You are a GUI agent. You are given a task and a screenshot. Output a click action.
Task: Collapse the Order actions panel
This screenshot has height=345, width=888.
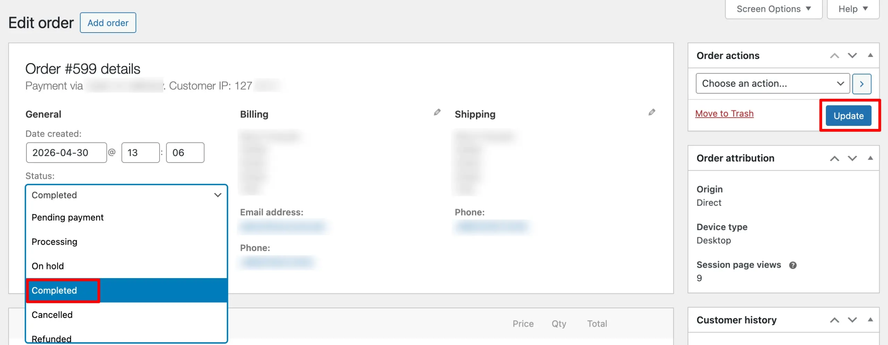[x=870, y=55]
